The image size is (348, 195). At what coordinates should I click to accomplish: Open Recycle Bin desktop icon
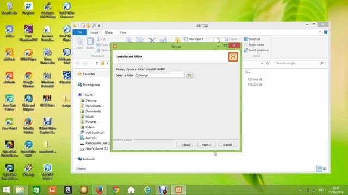coord(9,8)
